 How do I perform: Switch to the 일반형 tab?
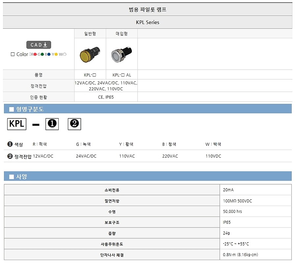pyautogui.click(x=90, y=33)
